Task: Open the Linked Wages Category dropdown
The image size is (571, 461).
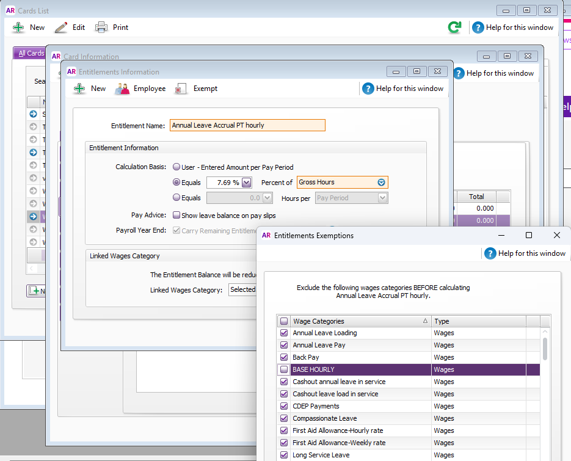Action: [242, 290]
